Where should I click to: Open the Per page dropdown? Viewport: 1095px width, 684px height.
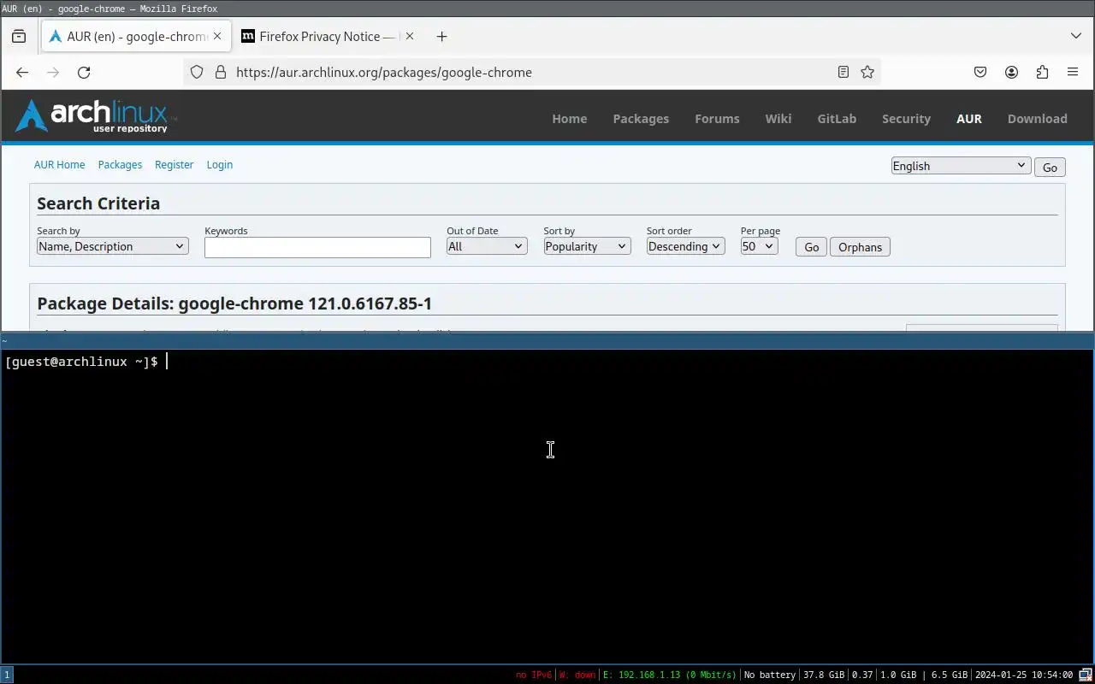[x=760, y=246]
